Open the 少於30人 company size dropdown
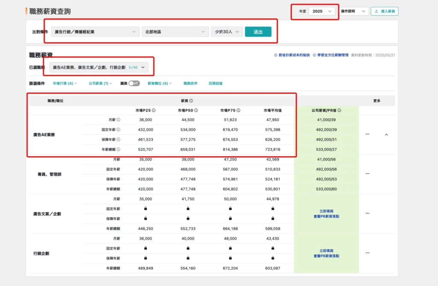The image size is (438, 286). (227, 32)
